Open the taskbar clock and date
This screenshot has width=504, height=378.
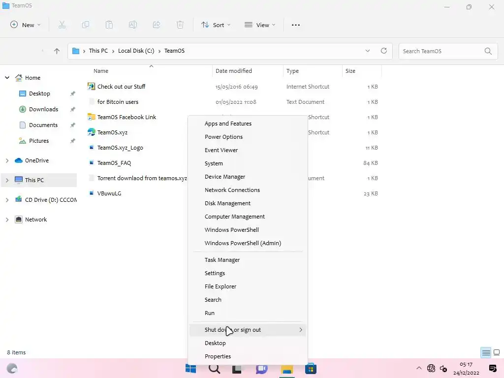[466, 368]
